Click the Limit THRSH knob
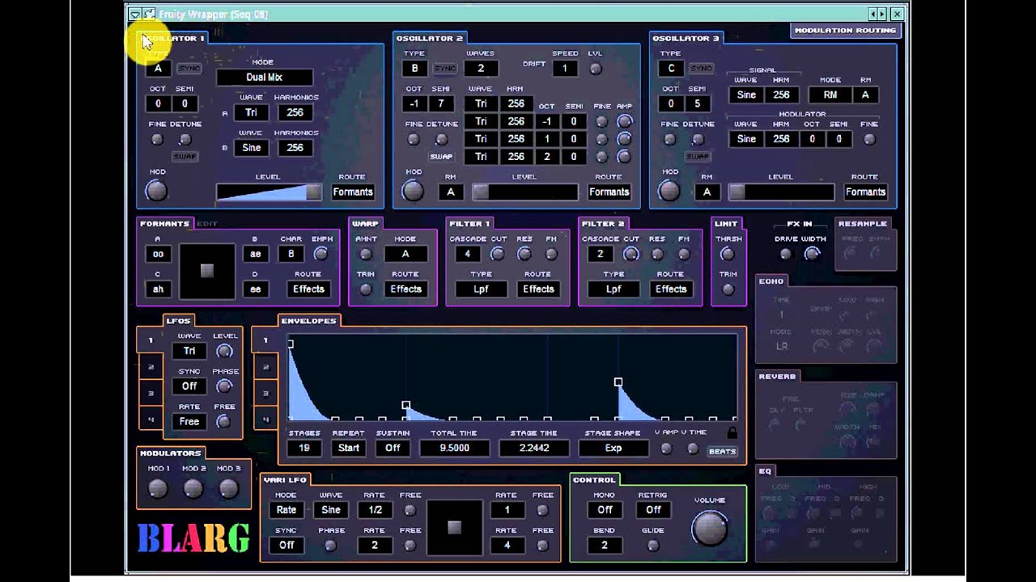 [x=728, y=254]
